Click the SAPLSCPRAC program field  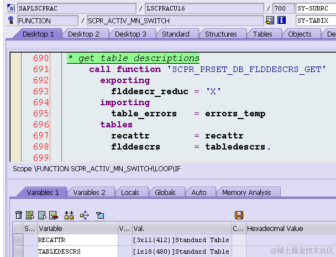click(x=77, y=8)
